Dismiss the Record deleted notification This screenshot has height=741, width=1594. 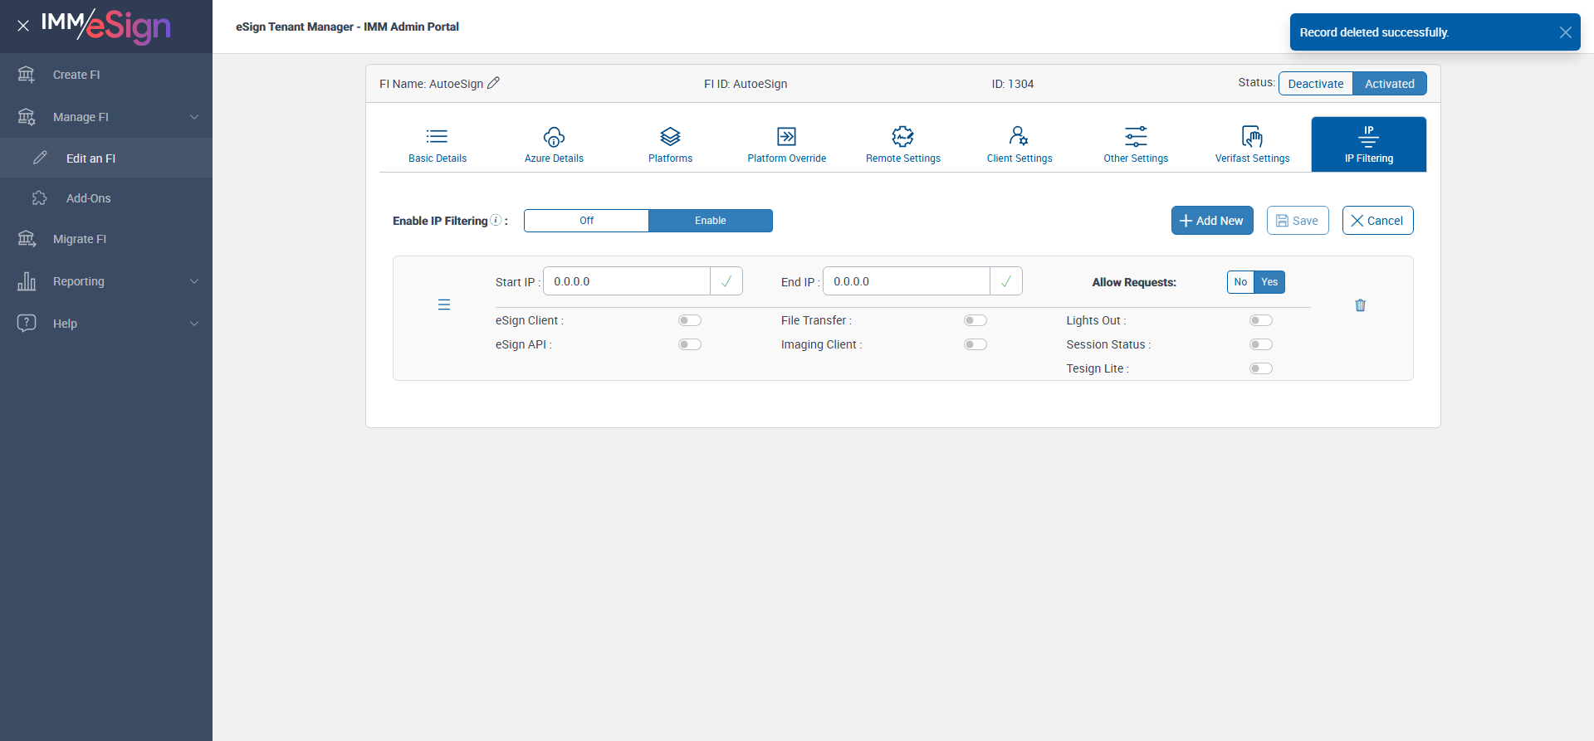1566,32
